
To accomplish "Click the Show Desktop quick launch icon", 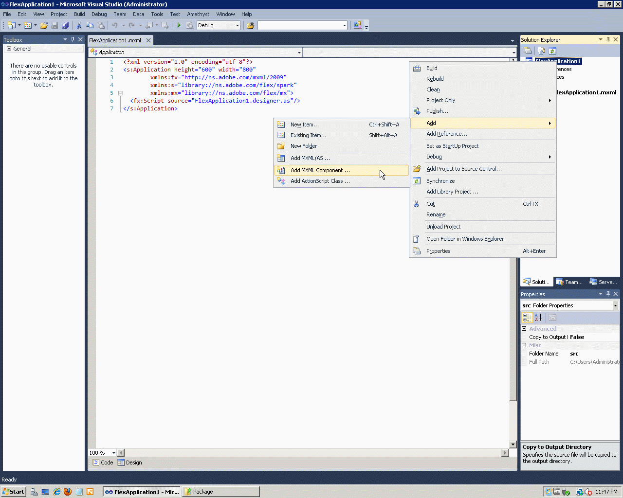I will click(x=45, y=492).
